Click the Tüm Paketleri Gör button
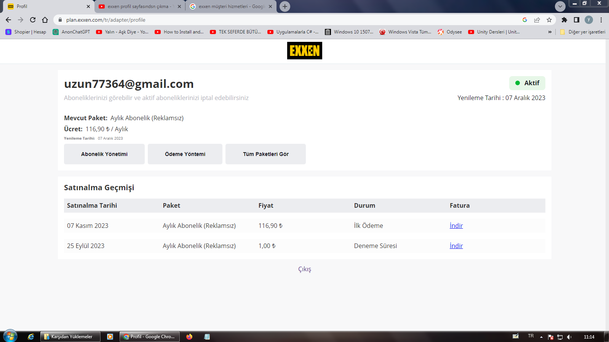Viewport: 609px width, 342px height. click(266, 154)
